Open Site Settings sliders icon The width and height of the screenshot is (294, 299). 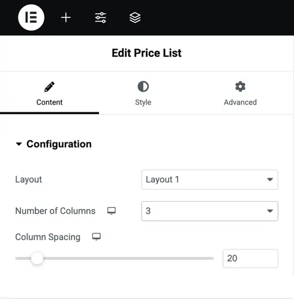pos(100,17)
